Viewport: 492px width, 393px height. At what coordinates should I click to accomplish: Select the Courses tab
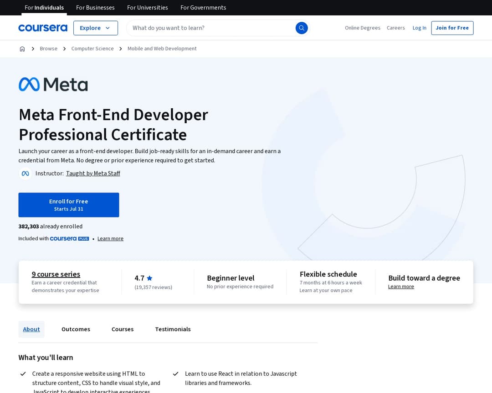point(123,329)
